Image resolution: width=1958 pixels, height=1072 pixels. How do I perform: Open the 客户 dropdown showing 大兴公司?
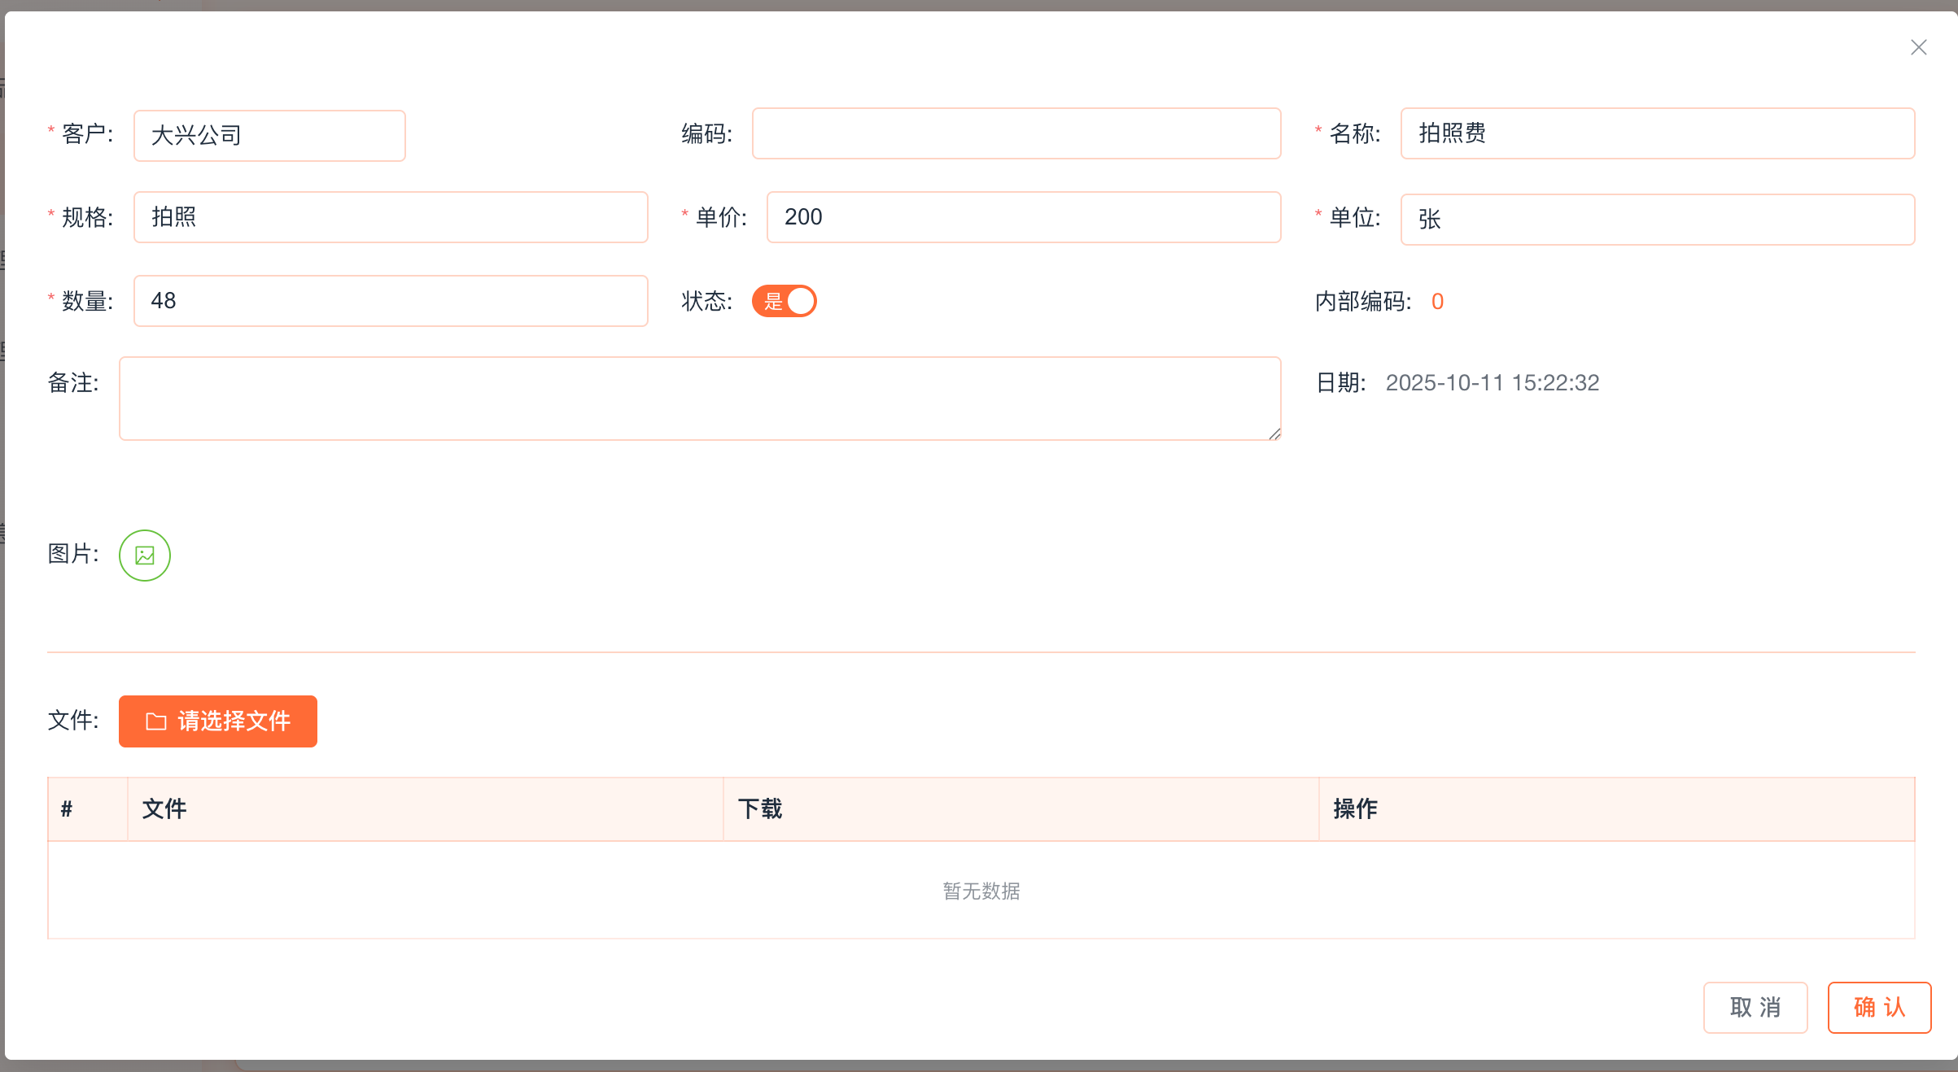(269, 136)
